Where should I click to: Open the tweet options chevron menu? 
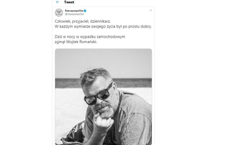[150, 11]
